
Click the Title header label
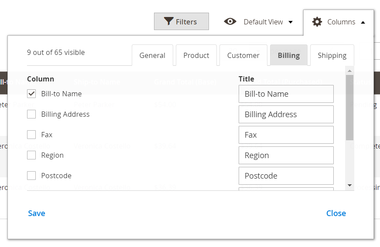(246, 79)
